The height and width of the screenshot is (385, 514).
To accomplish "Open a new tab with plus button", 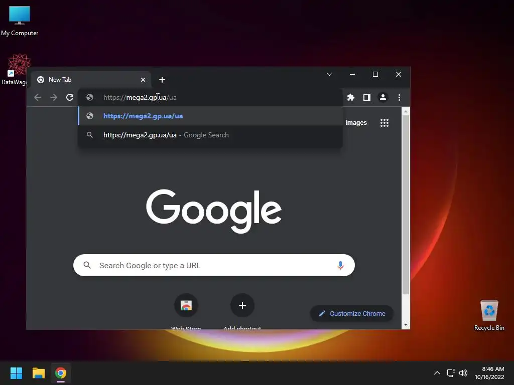I will 162,80.
